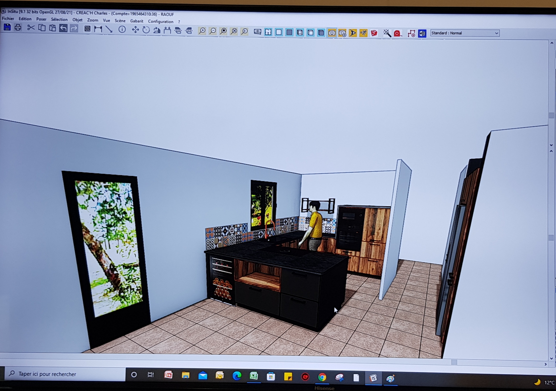
Task: Click the InSitu IS taskbar icon
Action: [x=373, y=378]
